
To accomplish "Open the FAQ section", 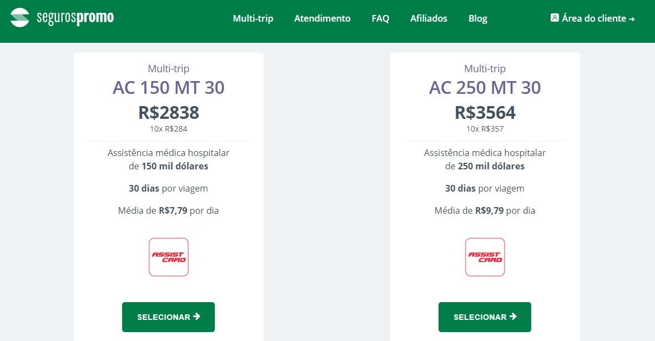I will [380, 18].
